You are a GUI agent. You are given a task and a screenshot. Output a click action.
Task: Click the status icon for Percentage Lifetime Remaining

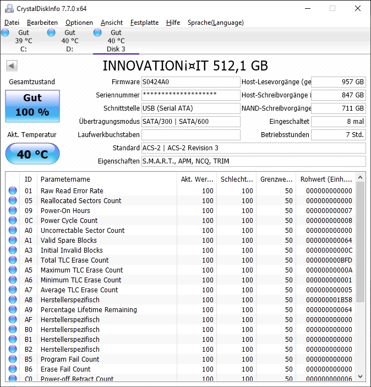point(13,309)
